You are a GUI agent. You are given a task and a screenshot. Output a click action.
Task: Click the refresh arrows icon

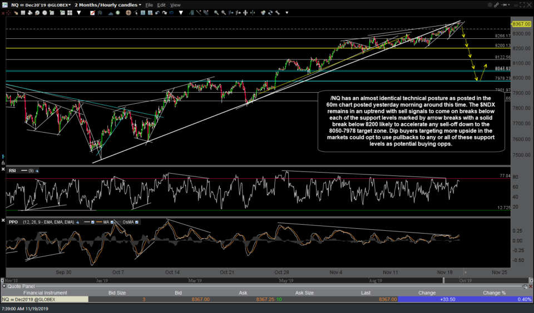point(270,13)
